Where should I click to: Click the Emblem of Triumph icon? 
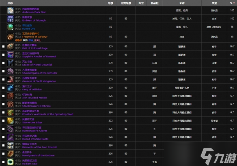point(10,19)
